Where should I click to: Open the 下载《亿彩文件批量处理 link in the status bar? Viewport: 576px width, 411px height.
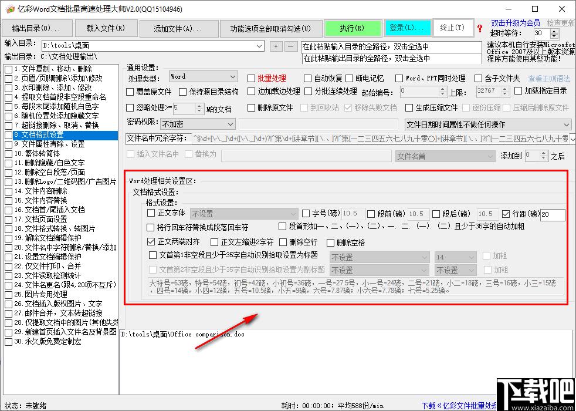[459, 406]
